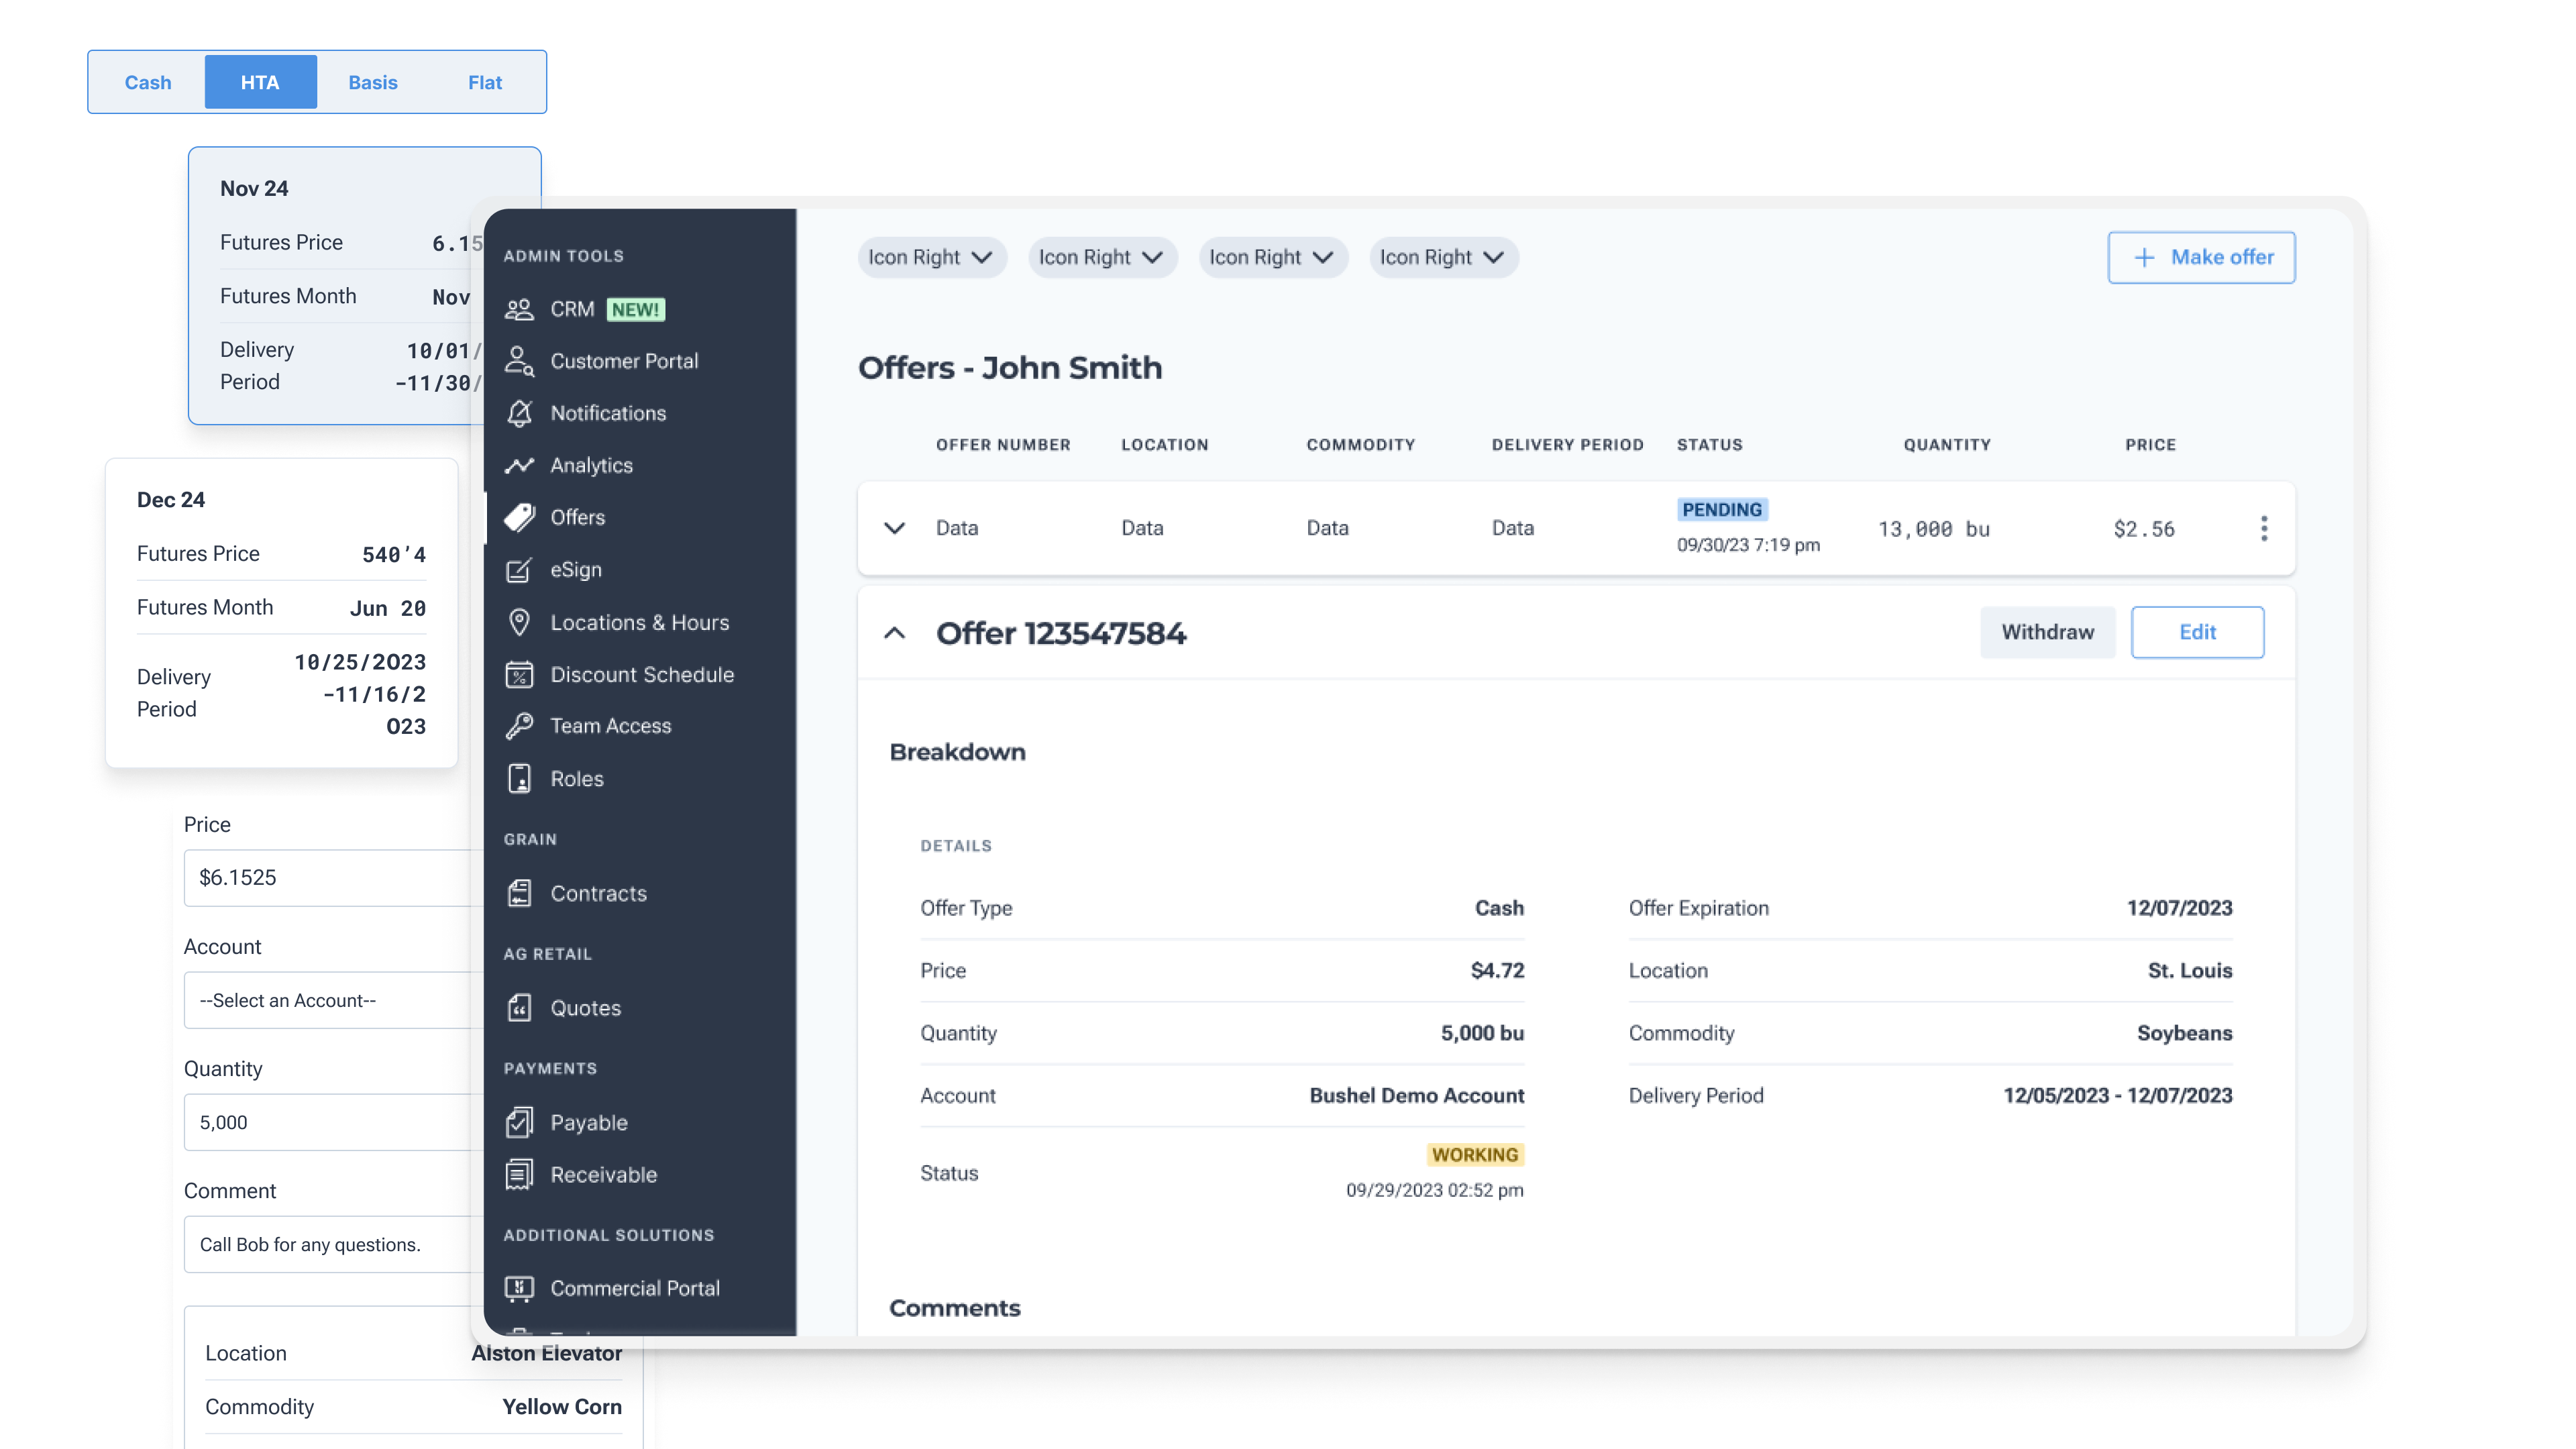Open the three-dot menu on pending offer row
The height and width of the screenshot is (1449, 2576).
[x=2264, y=528]
